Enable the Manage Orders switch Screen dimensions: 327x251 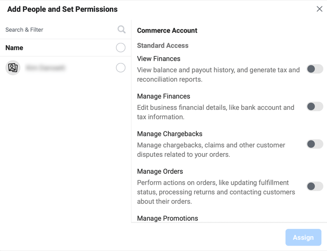click(315, 187)
